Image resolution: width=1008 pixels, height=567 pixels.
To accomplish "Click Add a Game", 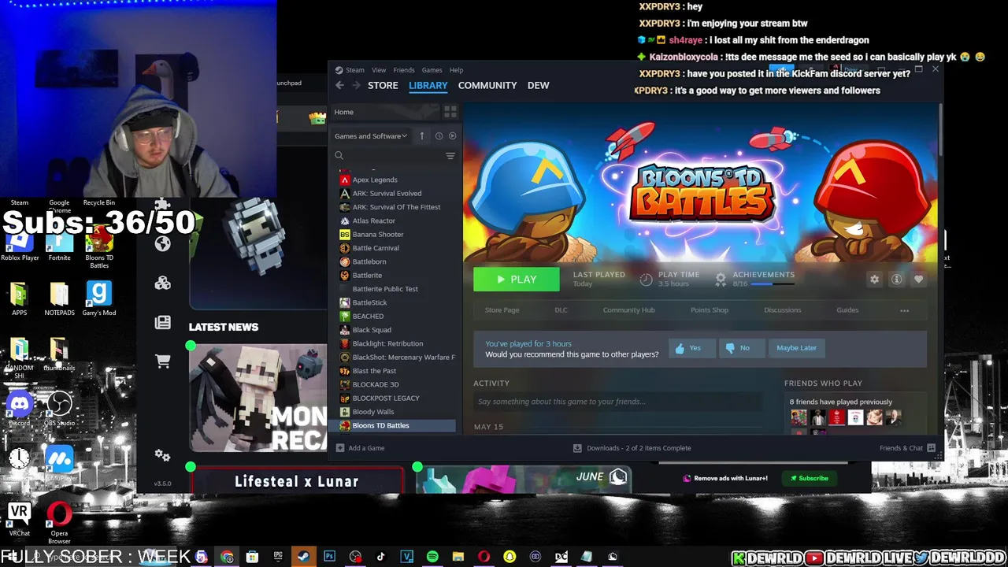I will (x=361, y=448).
